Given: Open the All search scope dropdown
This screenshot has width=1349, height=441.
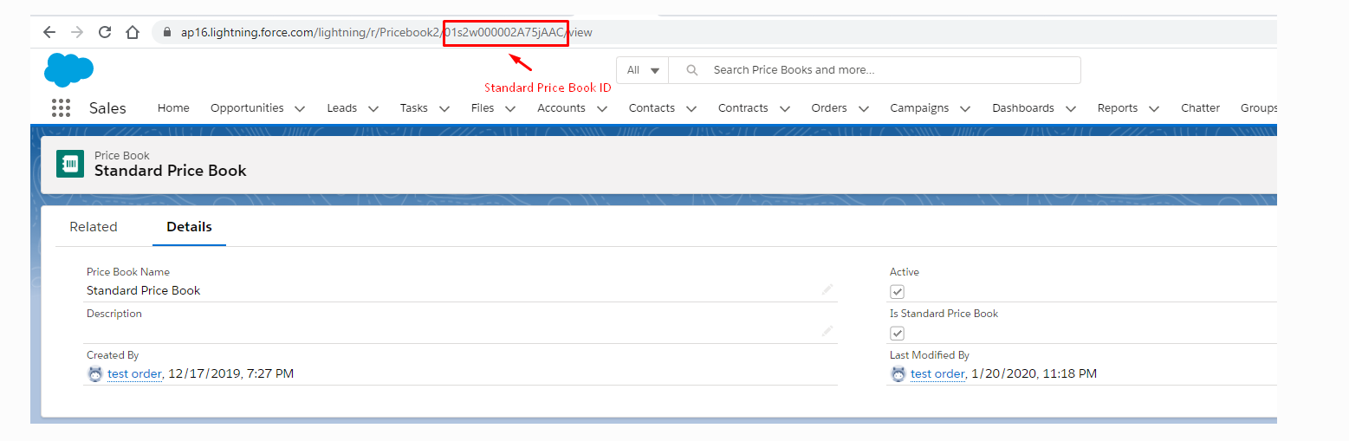Looking at the screenshot, I should coord(643,70).
